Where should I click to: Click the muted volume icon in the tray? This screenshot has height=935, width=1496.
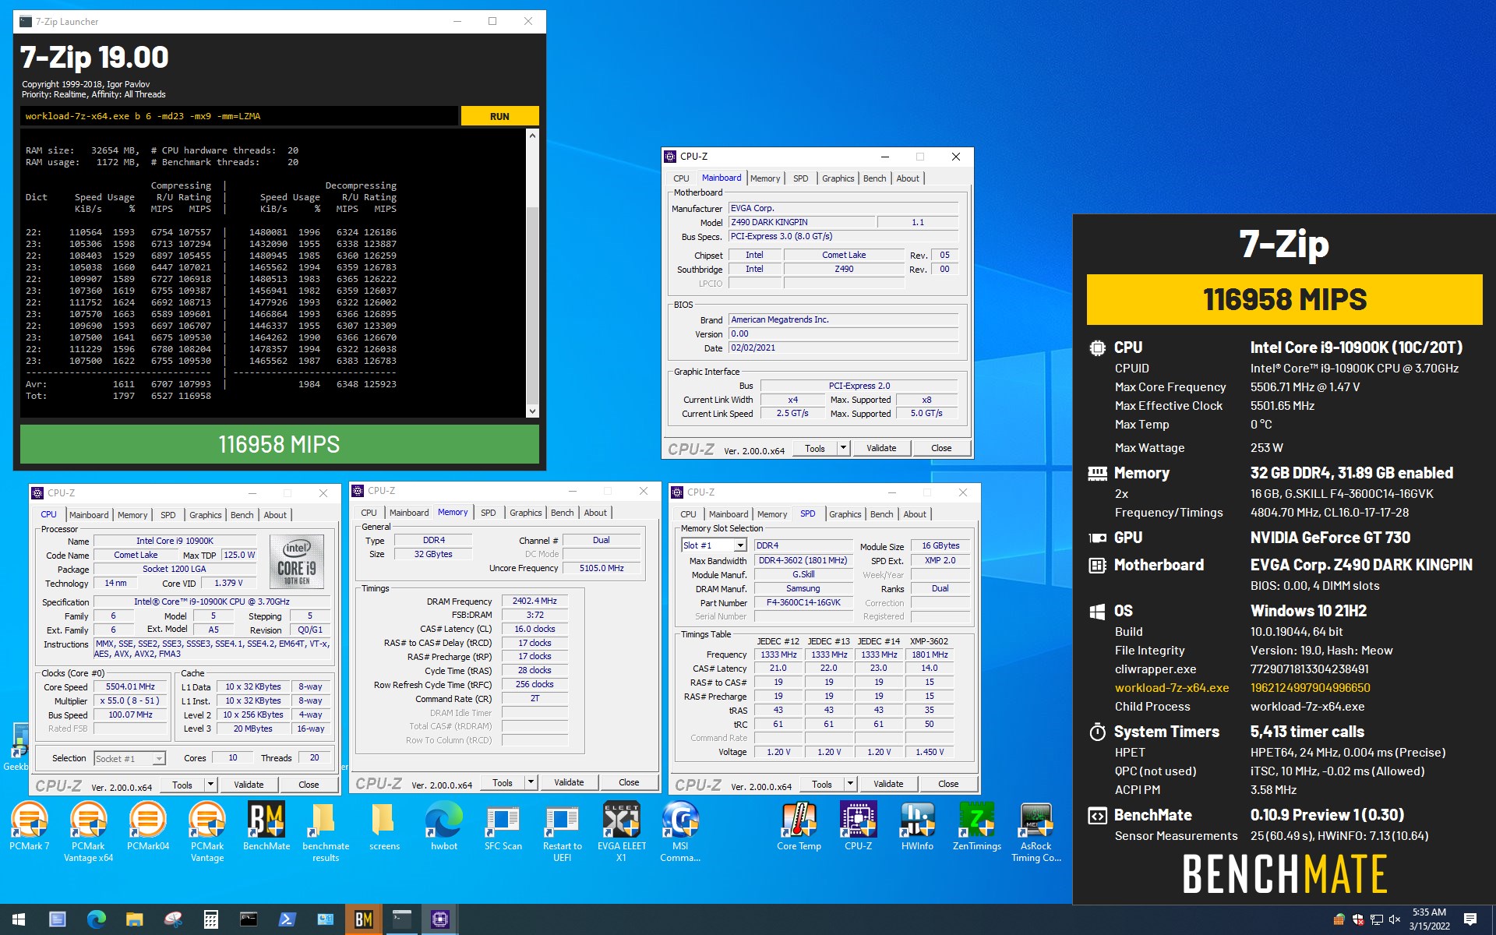point(1395,920)
